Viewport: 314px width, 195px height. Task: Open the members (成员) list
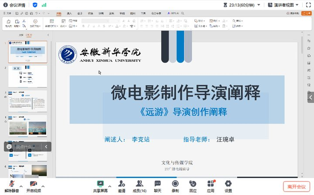click(x=139, y=184)
